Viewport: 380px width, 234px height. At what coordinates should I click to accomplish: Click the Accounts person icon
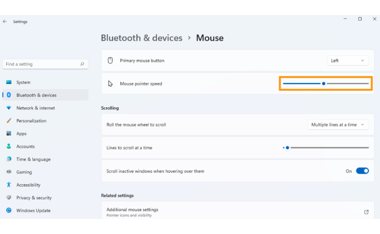pyautogui.click(x=9, y=147)
